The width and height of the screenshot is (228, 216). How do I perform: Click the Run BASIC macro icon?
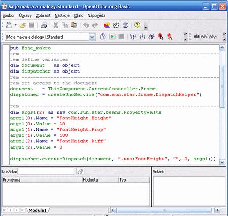click(112, 37)
